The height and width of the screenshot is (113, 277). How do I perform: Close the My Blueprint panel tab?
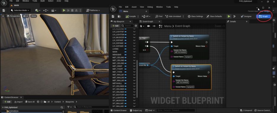[130, 21]
